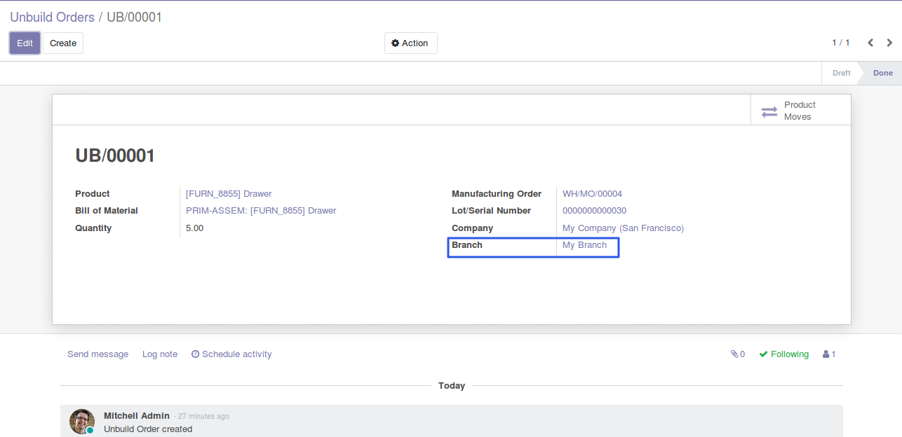Click Mitchell Admin avatar picture
This screenshot has width=902, height=437.
81,421
